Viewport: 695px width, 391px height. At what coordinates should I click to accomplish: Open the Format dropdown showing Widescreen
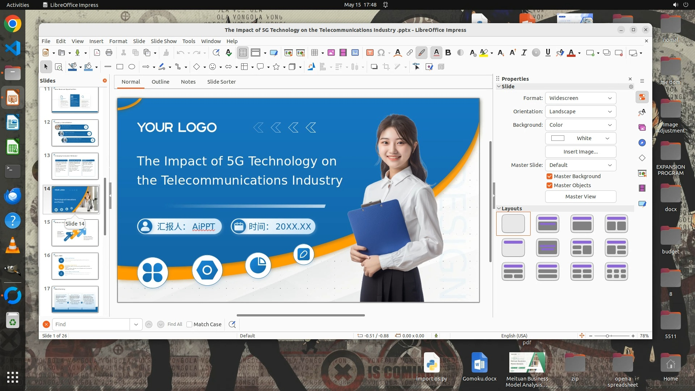pos(580,98)
